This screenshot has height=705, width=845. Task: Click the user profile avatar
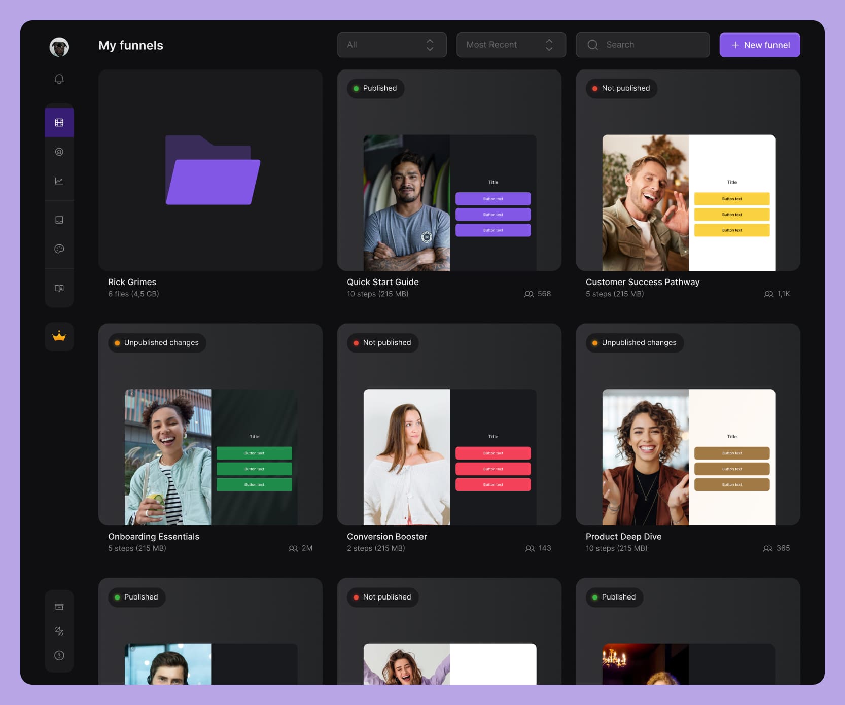[59, 47]
